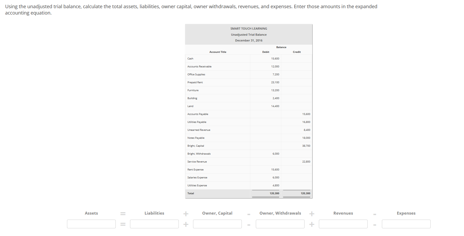Select the Rent Expense row label
This screenshot has height=236, width=464.
(195, 170)
